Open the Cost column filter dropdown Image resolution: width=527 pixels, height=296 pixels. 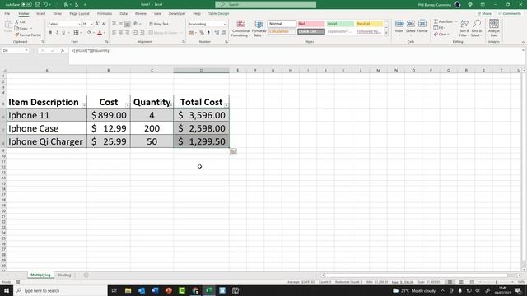tap(128, 105)
